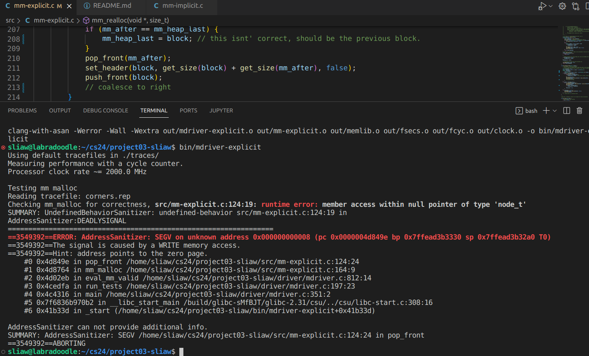
Task: Open the editor settings gear icon
Action: click(562, 6)
